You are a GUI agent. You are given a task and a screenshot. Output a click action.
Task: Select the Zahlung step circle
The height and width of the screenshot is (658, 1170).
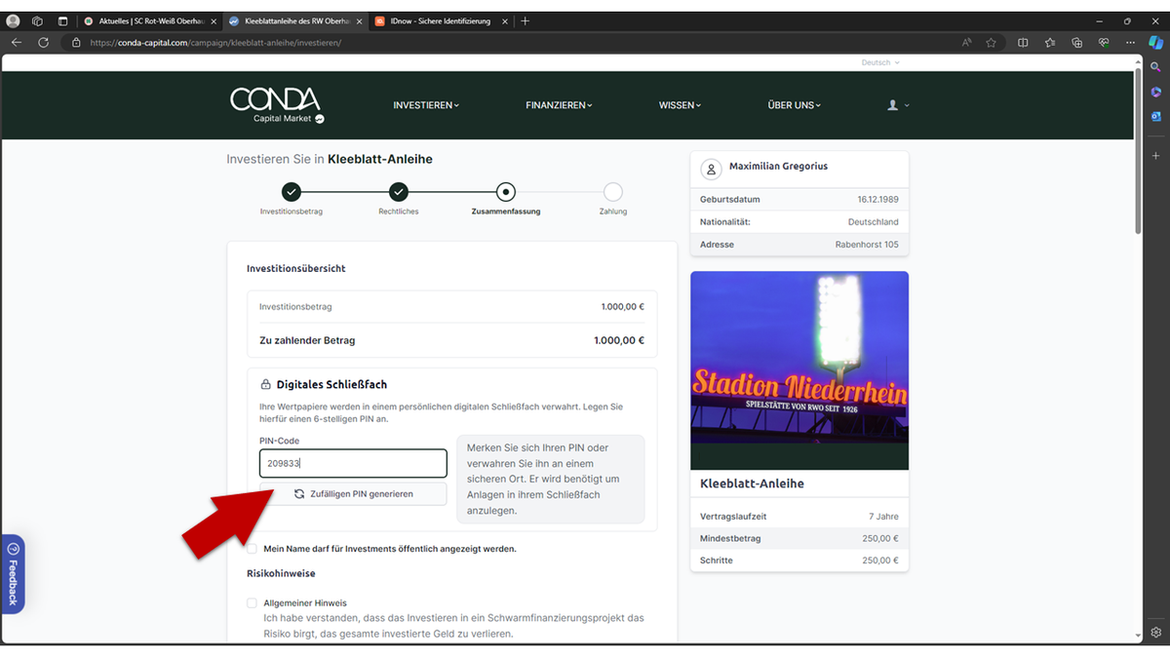point(612,192)
